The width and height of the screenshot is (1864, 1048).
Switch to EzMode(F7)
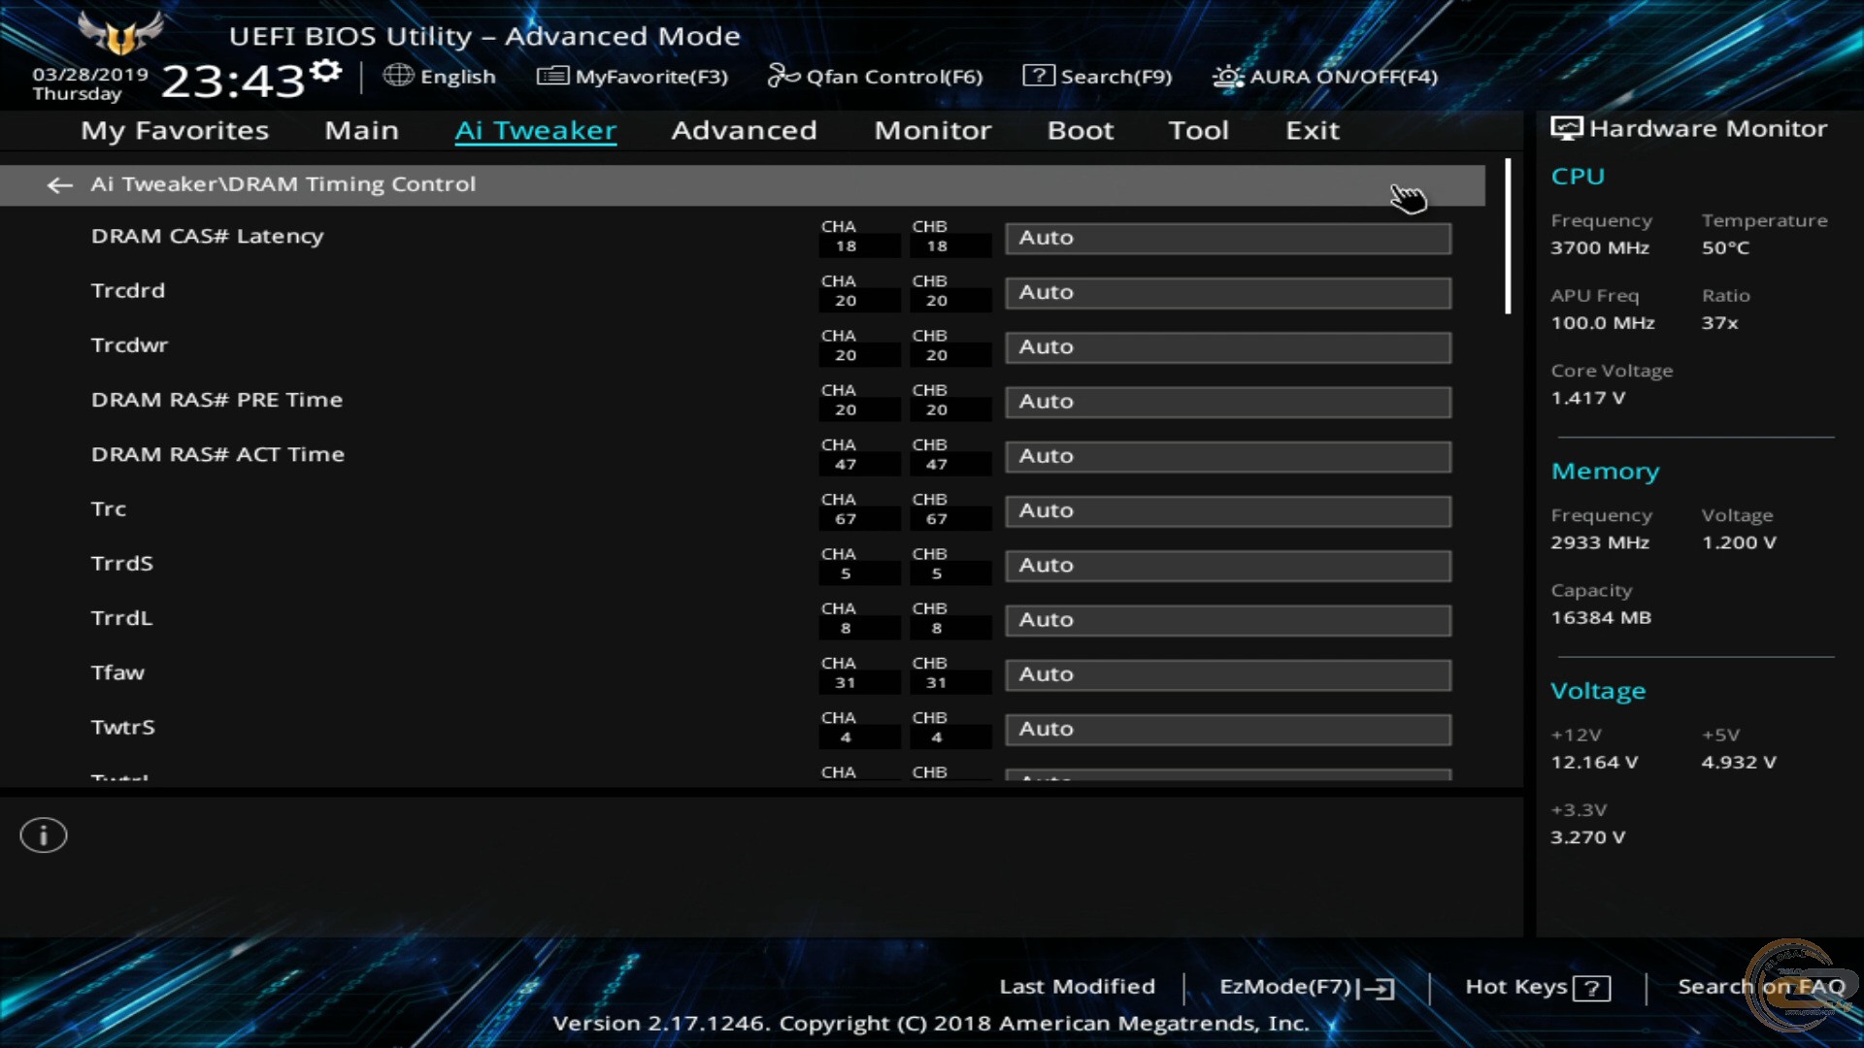pos(1307,987)
